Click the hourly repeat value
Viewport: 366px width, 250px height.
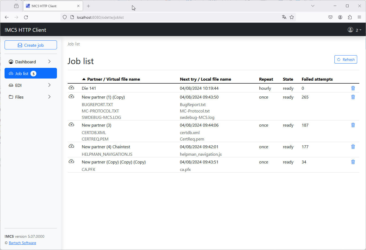click(x=265, y=88)
